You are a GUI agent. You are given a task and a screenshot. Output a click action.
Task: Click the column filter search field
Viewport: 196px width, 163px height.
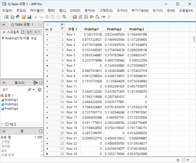[x=14, y=90]
